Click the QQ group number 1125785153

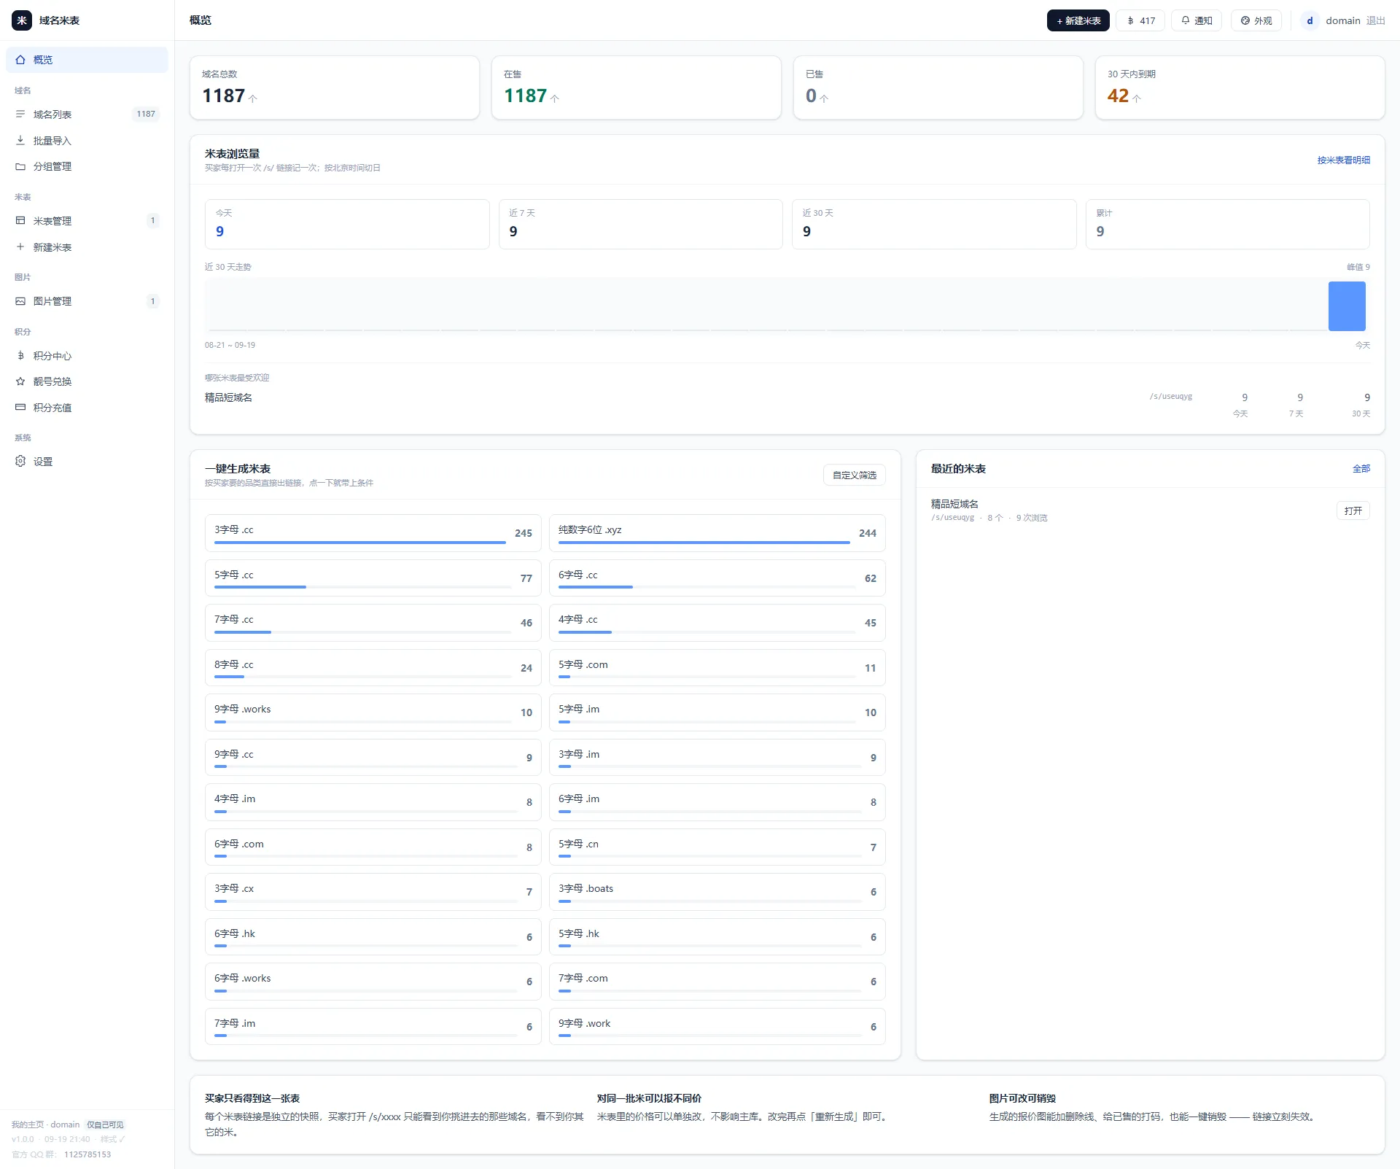tap(87, 1154)
